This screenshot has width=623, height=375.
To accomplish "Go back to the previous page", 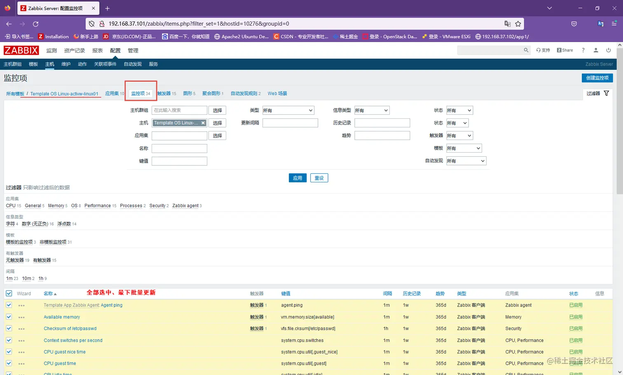I will pyautogui.click(x=9, y=24).
